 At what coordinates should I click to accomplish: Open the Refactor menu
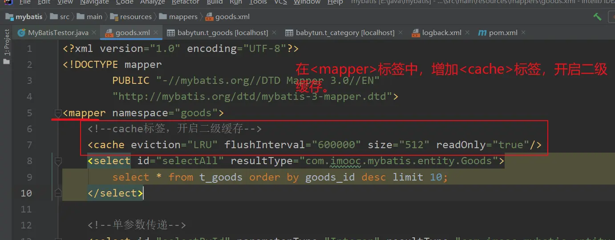click(186, 2)
